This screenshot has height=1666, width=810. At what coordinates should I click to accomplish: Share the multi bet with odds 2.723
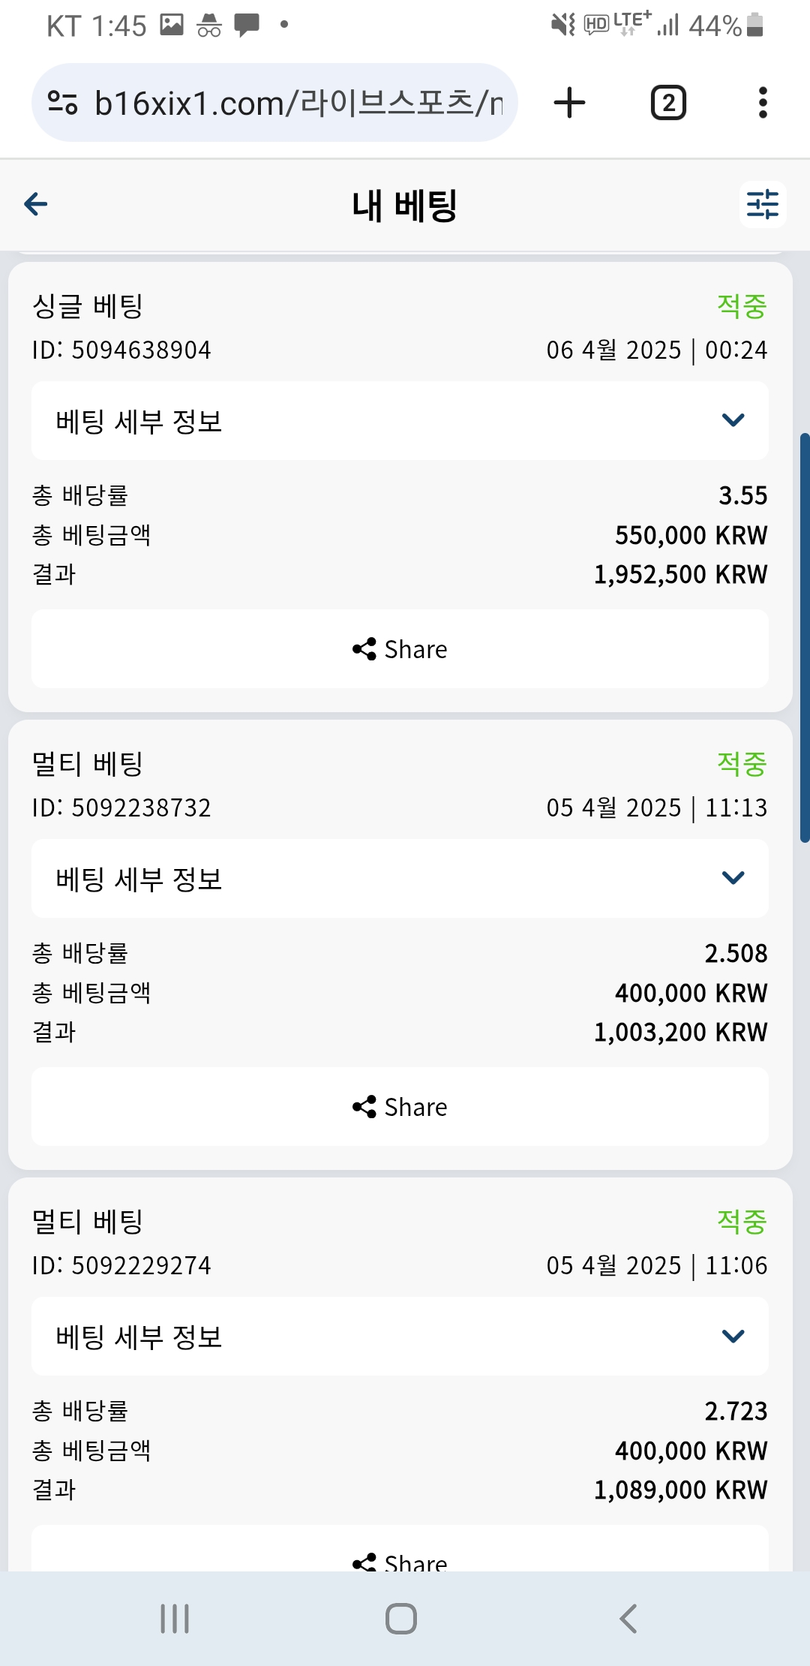400,1559
